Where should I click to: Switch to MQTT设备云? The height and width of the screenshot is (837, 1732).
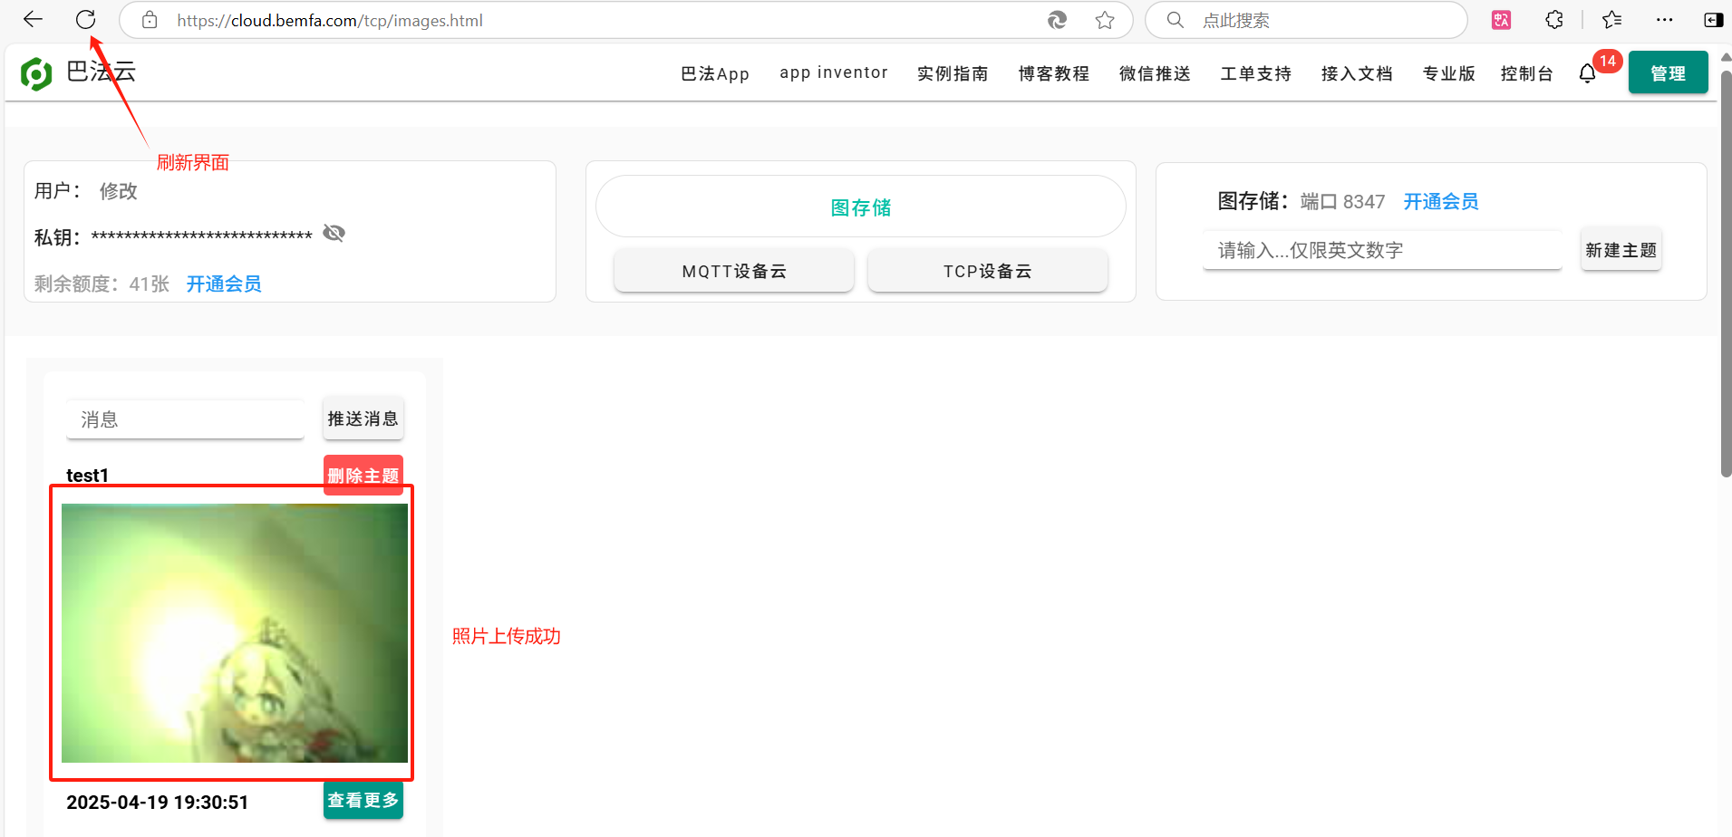coord(734,271)
